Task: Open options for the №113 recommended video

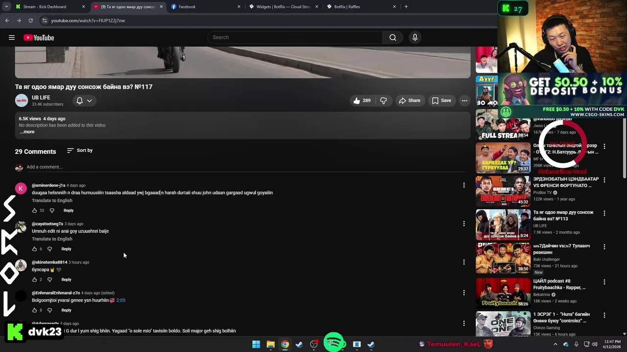Action: (604, 213)
